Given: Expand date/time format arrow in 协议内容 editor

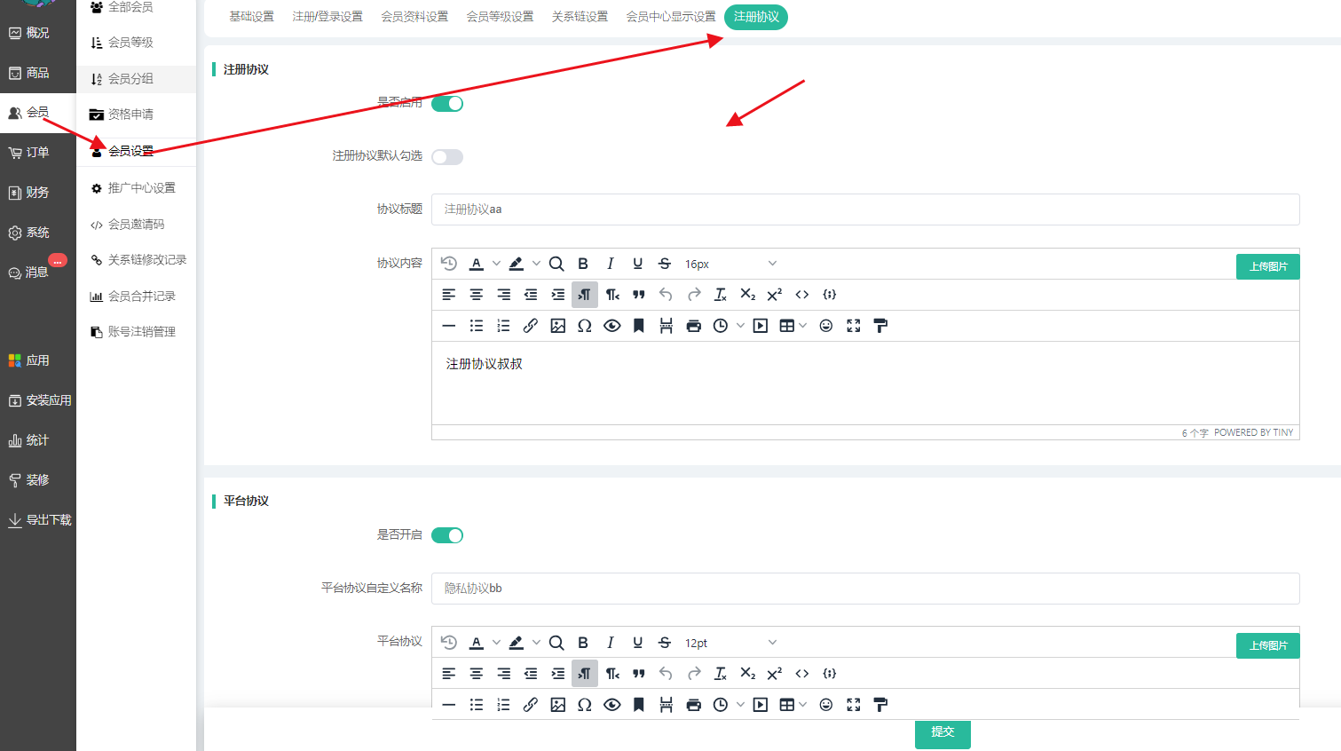Looking at the screenshot, I should (x=740, y=326).
